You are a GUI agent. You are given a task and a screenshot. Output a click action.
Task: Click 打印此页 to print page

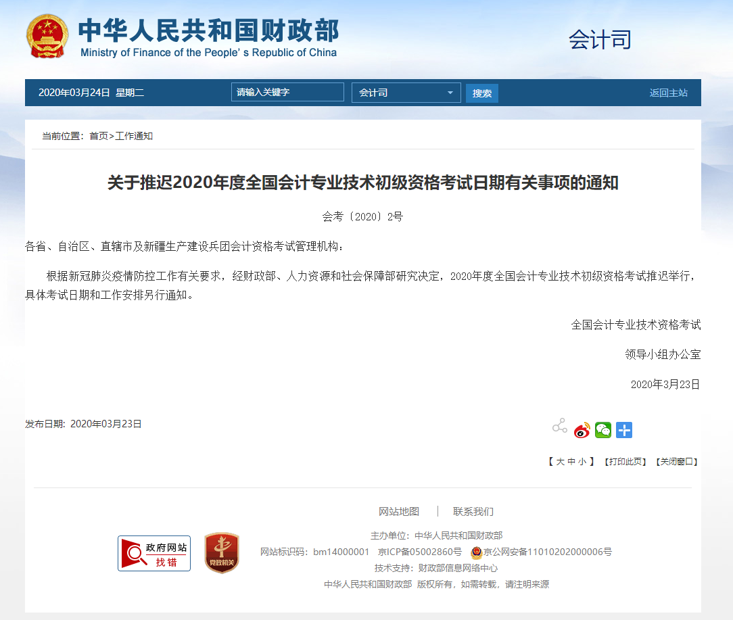click(625, 462)
